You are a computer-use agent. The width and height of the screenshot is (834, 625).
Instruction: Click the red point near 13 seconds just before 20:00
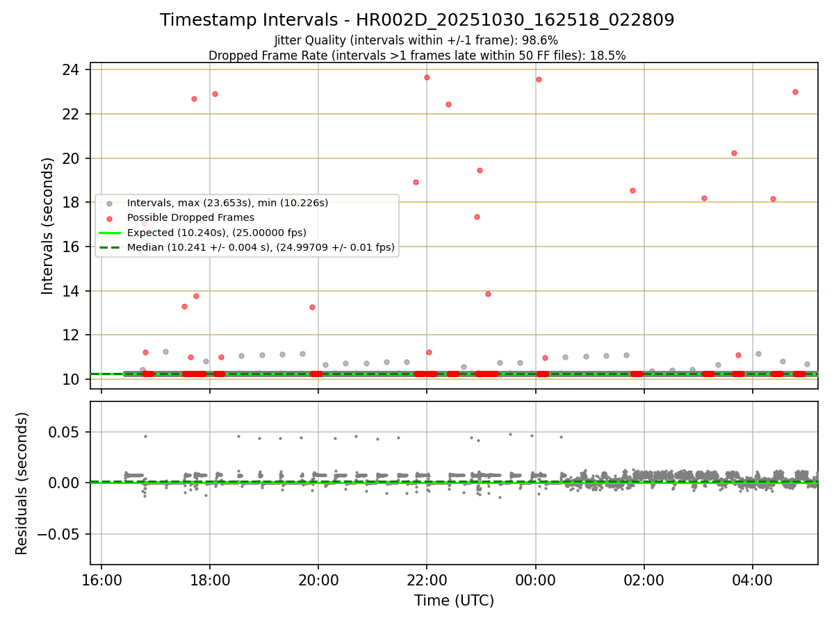point(312,307)
